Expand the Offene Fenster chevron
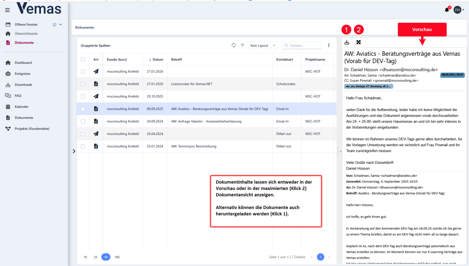The image size is (469, 266). coord(61,25)
